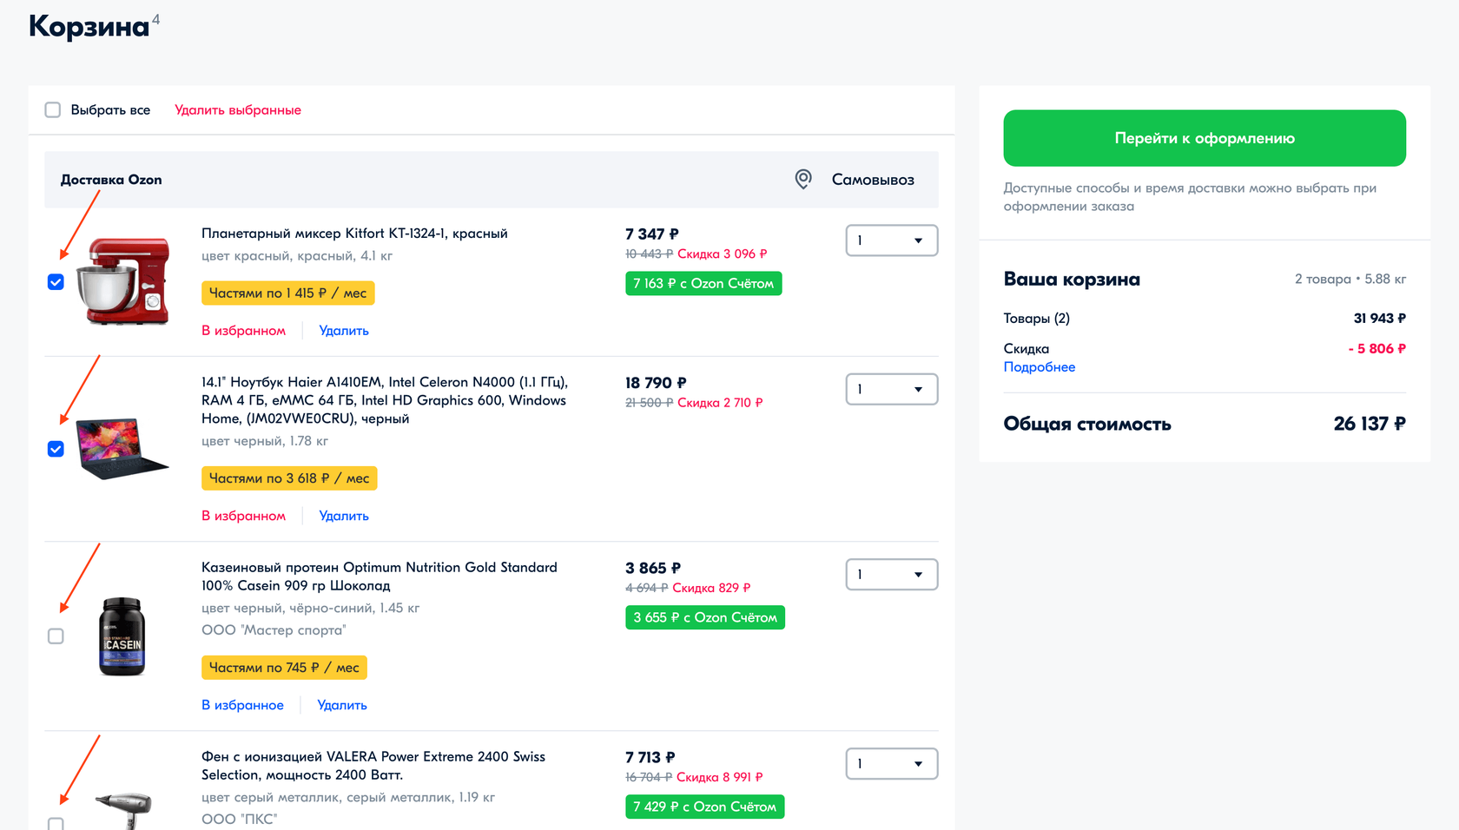The width and height of the screenshot is (1459, 830).
Task: Open Фен VALERA Power Extreme title
Action: coord(373,766)
